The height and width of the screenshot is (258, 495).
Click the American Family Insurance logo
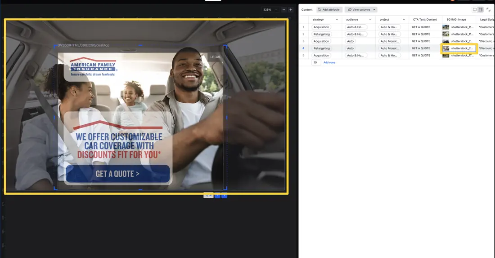93,66
